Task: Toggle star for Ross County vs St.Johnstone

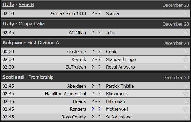Action: coord(186,117)
